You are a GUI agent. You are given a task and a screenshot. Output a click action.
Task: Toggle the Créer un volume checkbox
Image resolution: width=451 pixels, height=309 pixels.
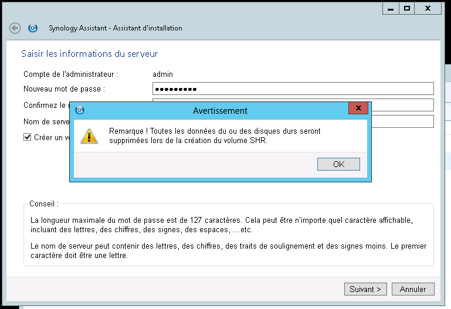tap(28, 137)
